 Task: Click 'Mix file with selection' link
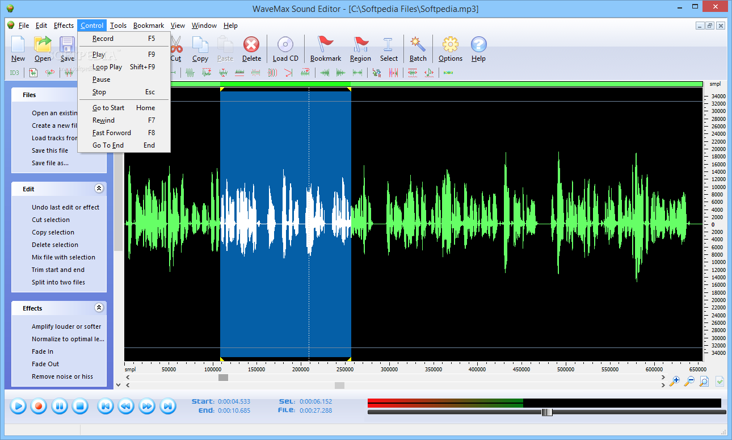(x=64, y=257)
